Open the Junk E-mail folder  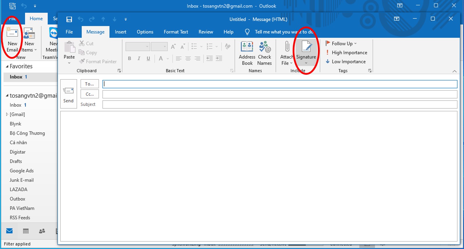(x=22, y=180)
